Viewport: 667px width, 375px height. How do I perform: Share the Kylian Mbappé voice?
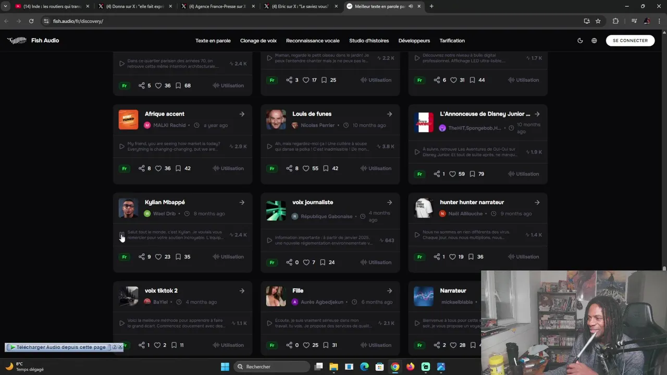tap(141, 257)
